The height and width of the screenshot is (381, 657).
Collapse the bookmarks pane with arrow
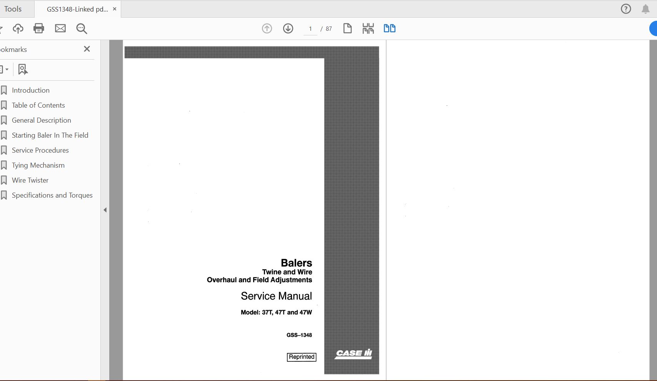105,210
